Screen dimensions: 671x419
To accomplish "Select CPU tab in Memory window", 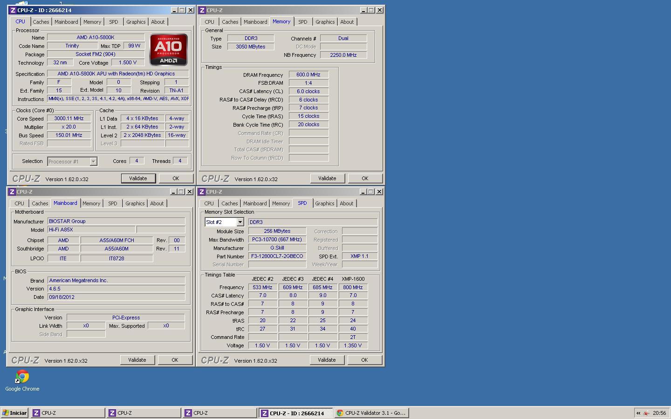I will click(210, 22).
